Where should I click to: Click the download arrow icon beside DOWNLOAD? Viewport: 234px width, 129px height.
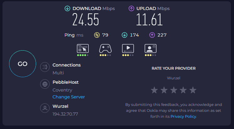coord(67,9)
